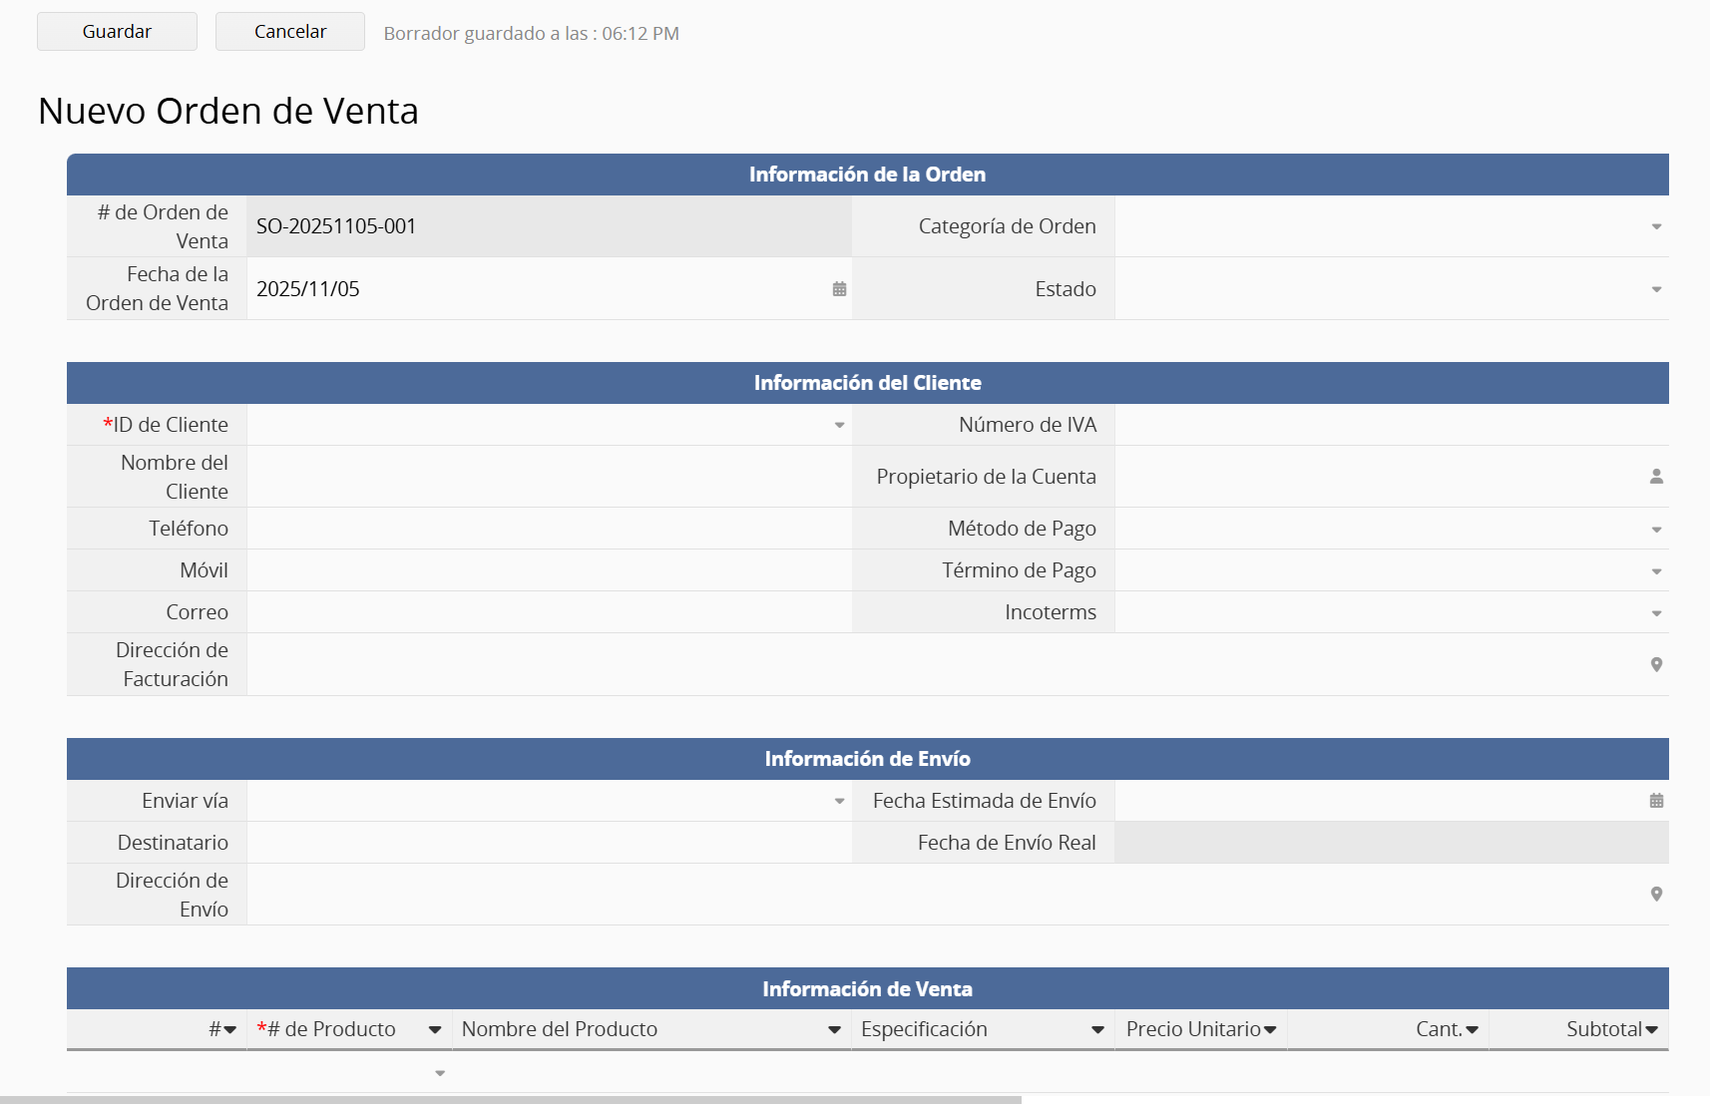Open Precio Unitario column menu arrow
Image resolution: width=1710 pixels, height=1104 pixels.
pyautogui.click(x=1270, y=1030)
